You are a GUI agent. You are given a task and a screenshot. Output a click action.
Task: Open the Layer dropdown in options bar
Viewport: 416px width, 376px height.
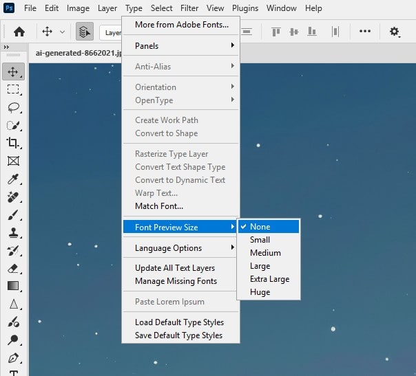[x=110, y=32]
